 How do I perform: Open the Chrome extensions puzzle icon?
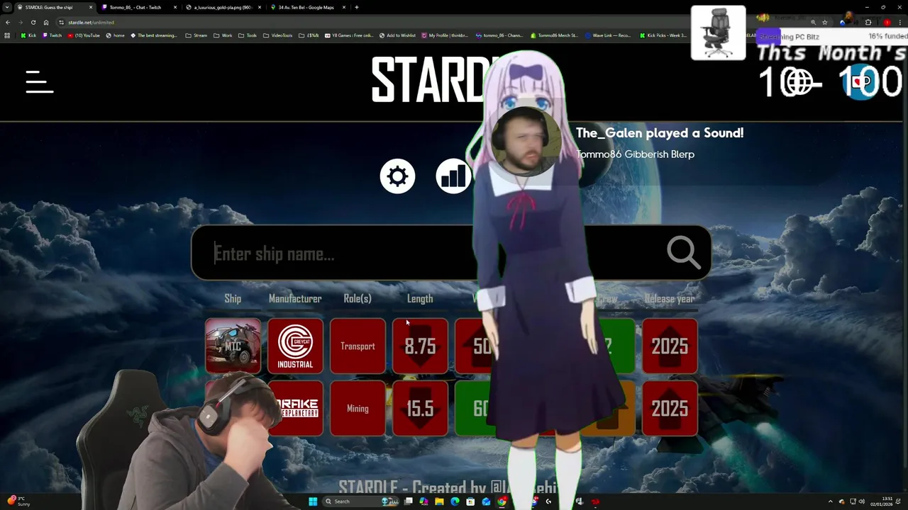point(868,22)
